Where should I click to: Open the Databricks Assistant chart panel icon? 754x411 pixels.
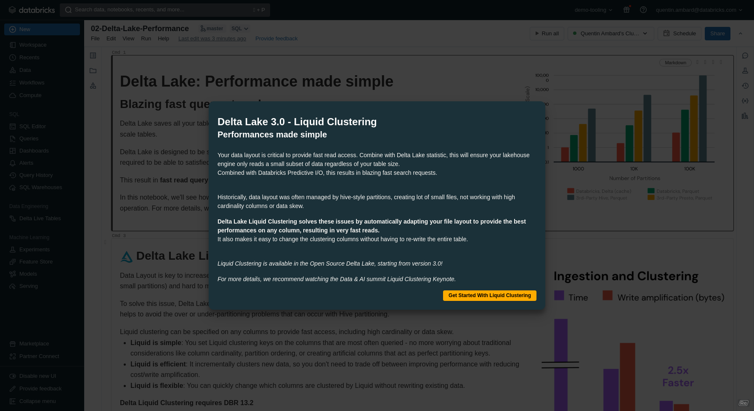tap(745, 116)
